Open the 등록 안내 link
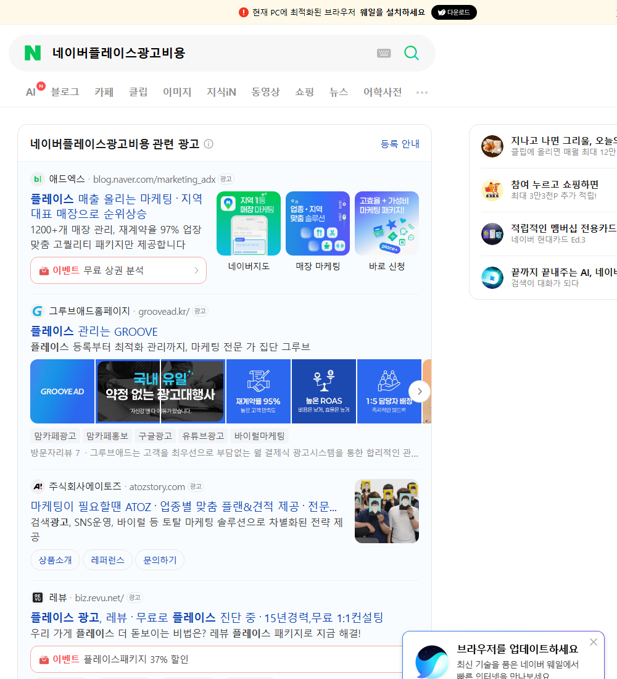Viewport: 617px width, 679px height. coord(400,144)
